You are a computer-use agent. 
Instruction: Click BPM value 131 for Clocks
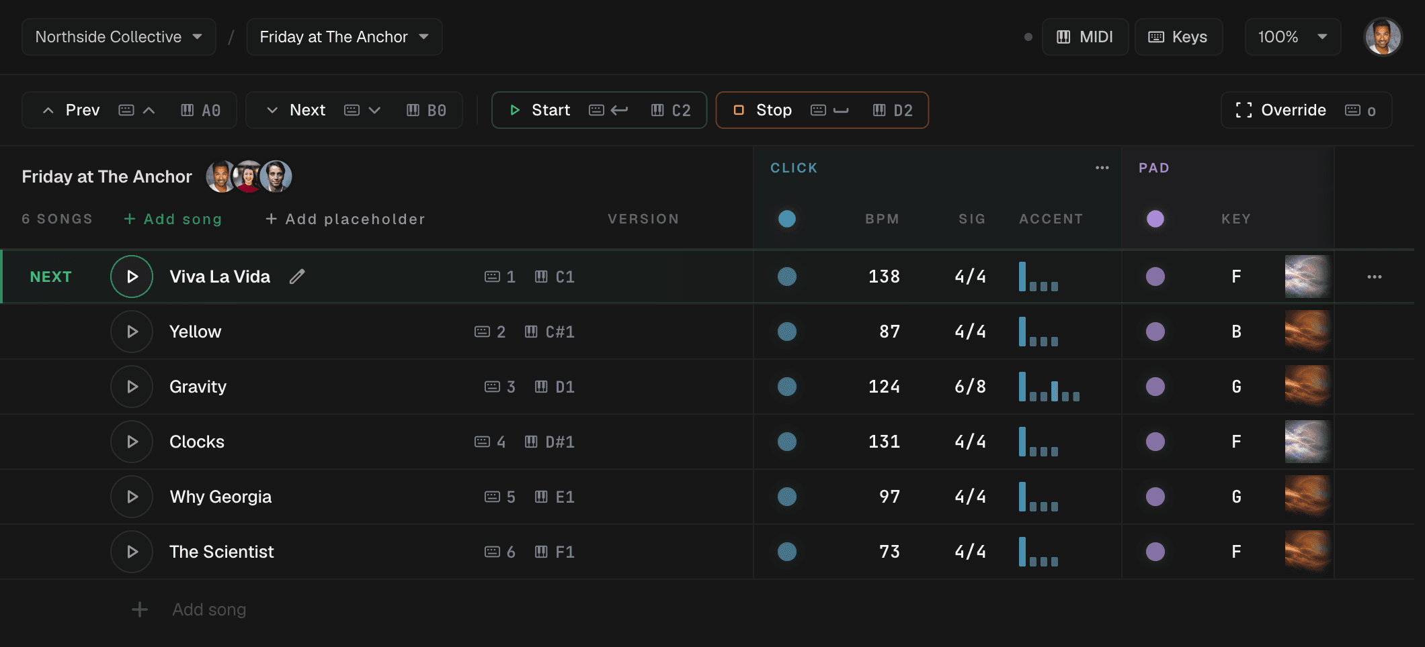[x=884, y=442]
